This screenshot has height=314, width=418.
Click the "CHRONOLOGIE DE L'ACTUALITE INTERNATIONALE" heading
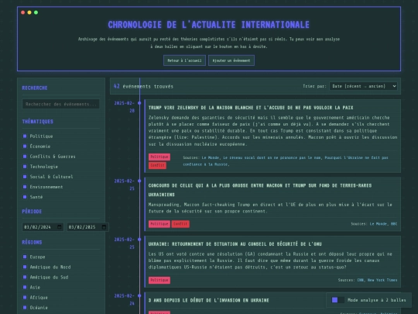click(209, 25)
